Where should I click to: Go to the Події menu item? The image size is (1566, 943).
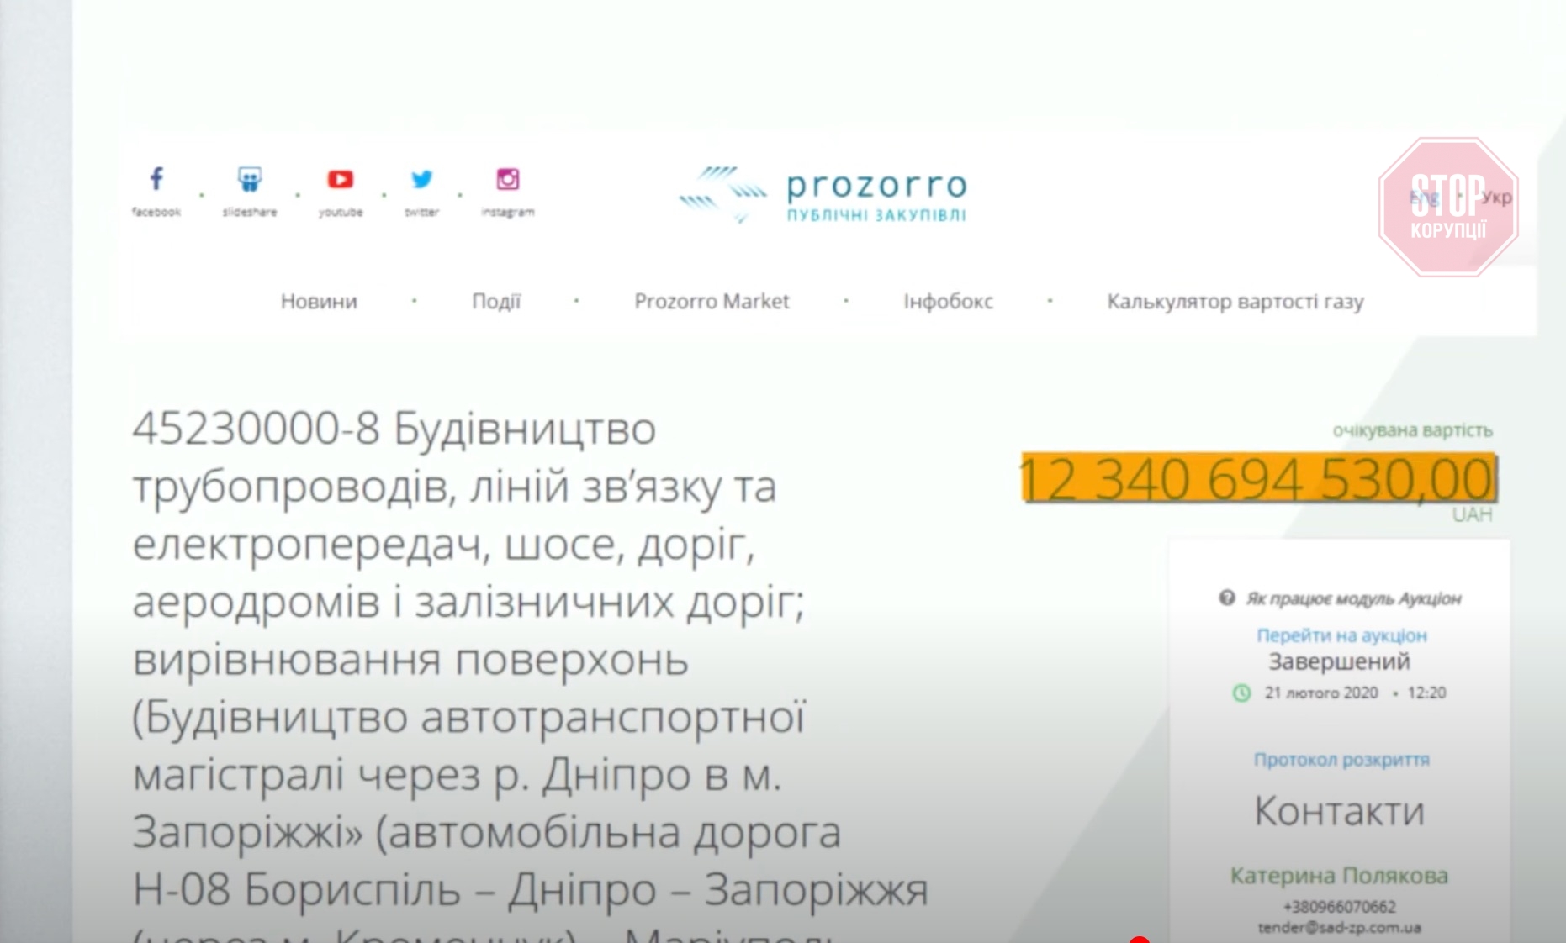coord(495,301)
